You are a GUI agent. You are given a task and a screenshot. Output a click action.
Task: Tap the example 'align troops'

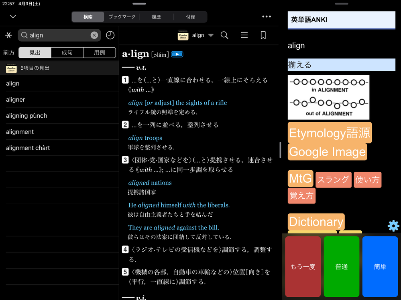[x=145, y=138]
